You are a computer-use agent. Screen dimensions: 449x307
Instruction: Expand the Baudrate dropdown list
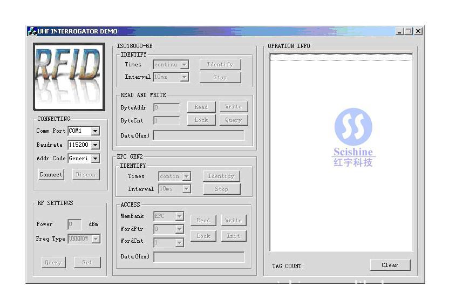click(x=96, y=145)
